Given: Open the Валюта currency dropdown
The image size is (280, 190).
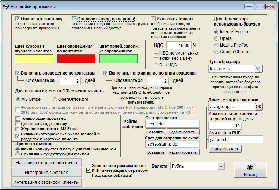Looking at the screenshot, I should 221,166.
